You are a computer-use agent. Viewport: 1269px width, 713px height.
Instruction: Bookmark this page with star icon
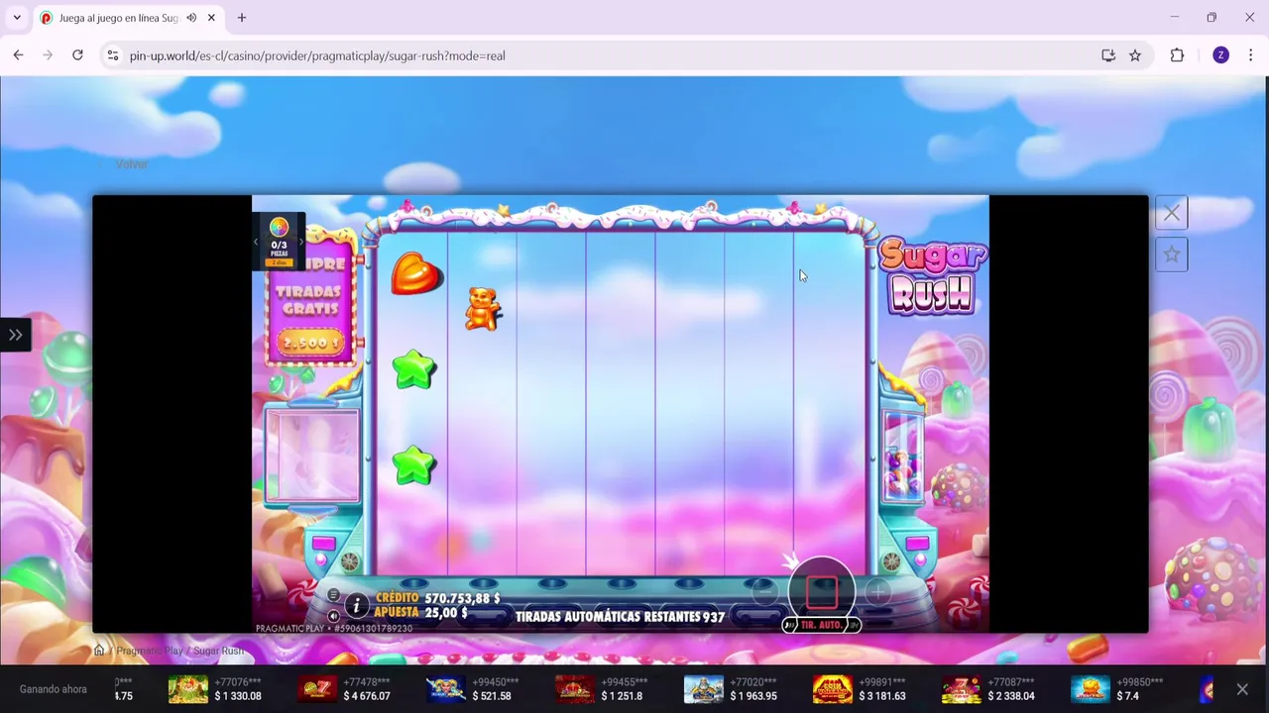(1135, 55)
